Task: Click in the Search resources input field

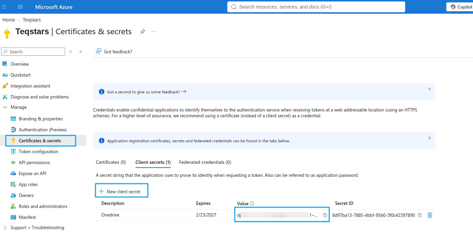Action: 316,7
